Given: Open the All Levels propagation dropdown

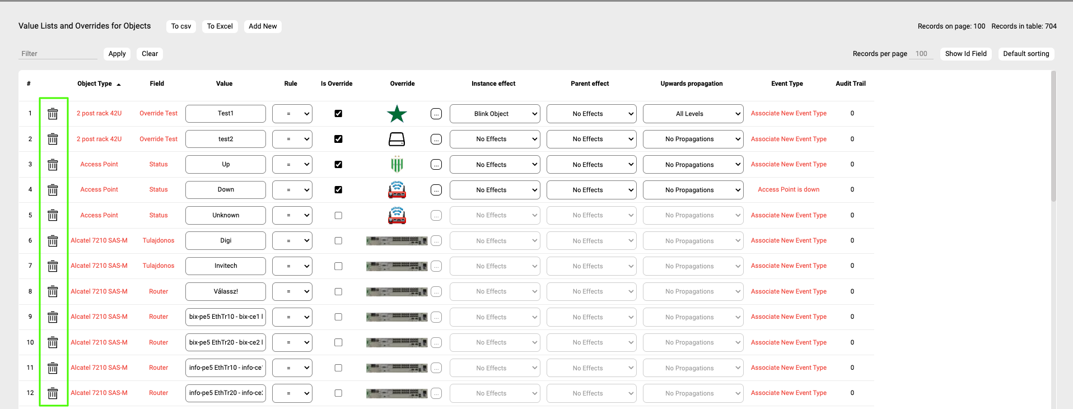Looking at the screenshot, I should pos(693,114).
